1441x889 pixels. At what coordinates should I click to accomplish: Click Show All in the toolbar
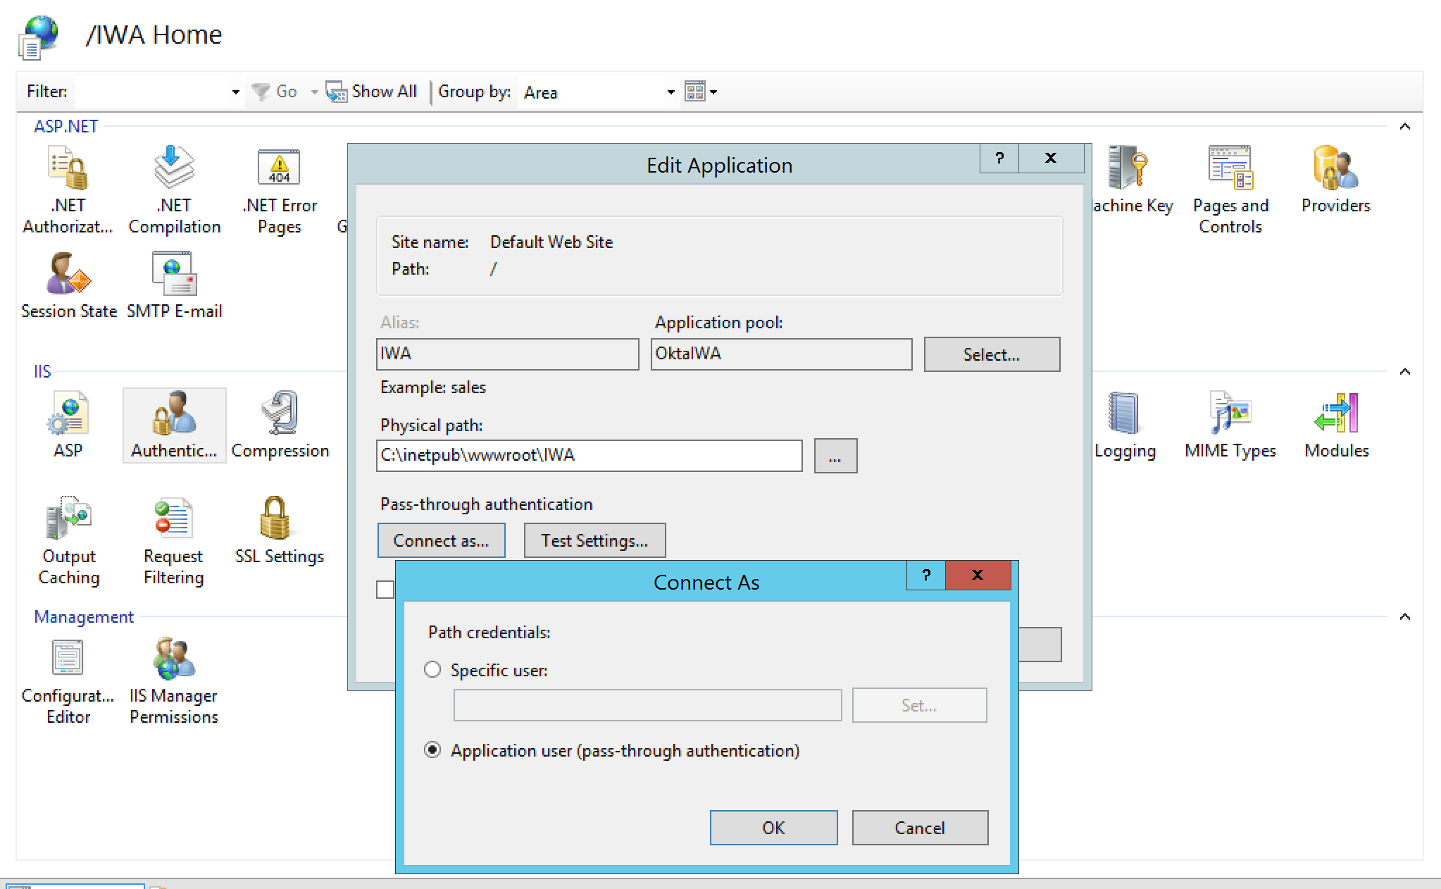(372, 92)
